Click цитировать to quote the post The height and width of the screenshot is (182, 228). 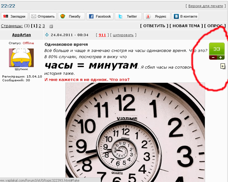point(123,35)
